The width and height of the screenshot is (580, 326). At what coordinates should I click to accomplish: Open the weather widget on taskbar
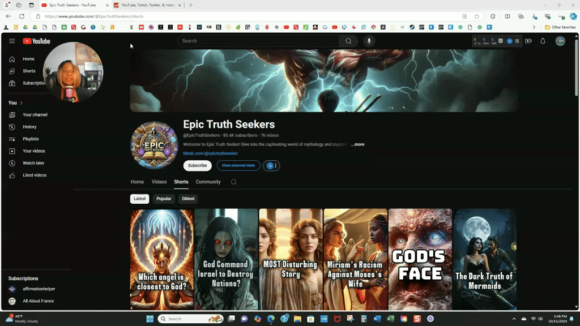22,319
